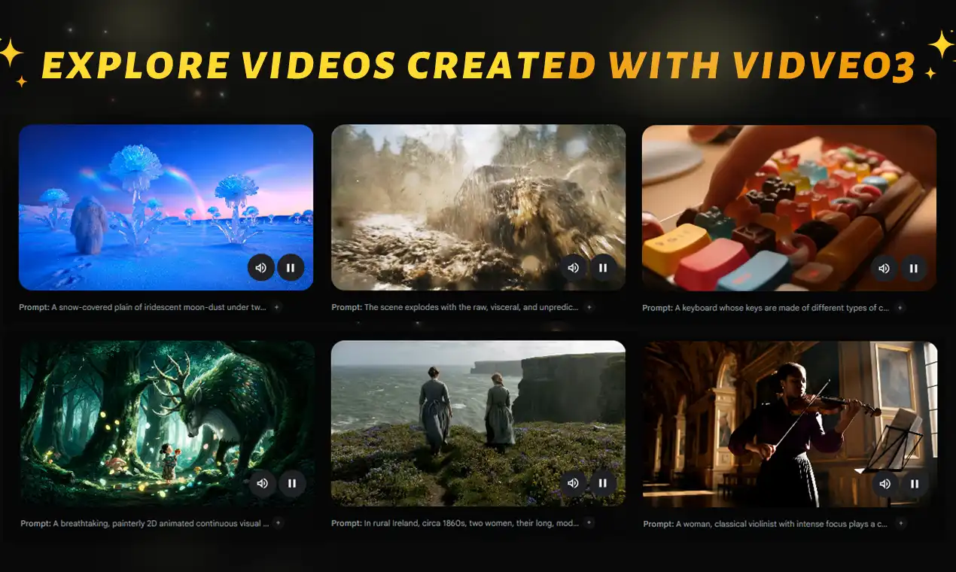
Task: Mute the enchanted forest video audio
Action: [x=262, y=483]
